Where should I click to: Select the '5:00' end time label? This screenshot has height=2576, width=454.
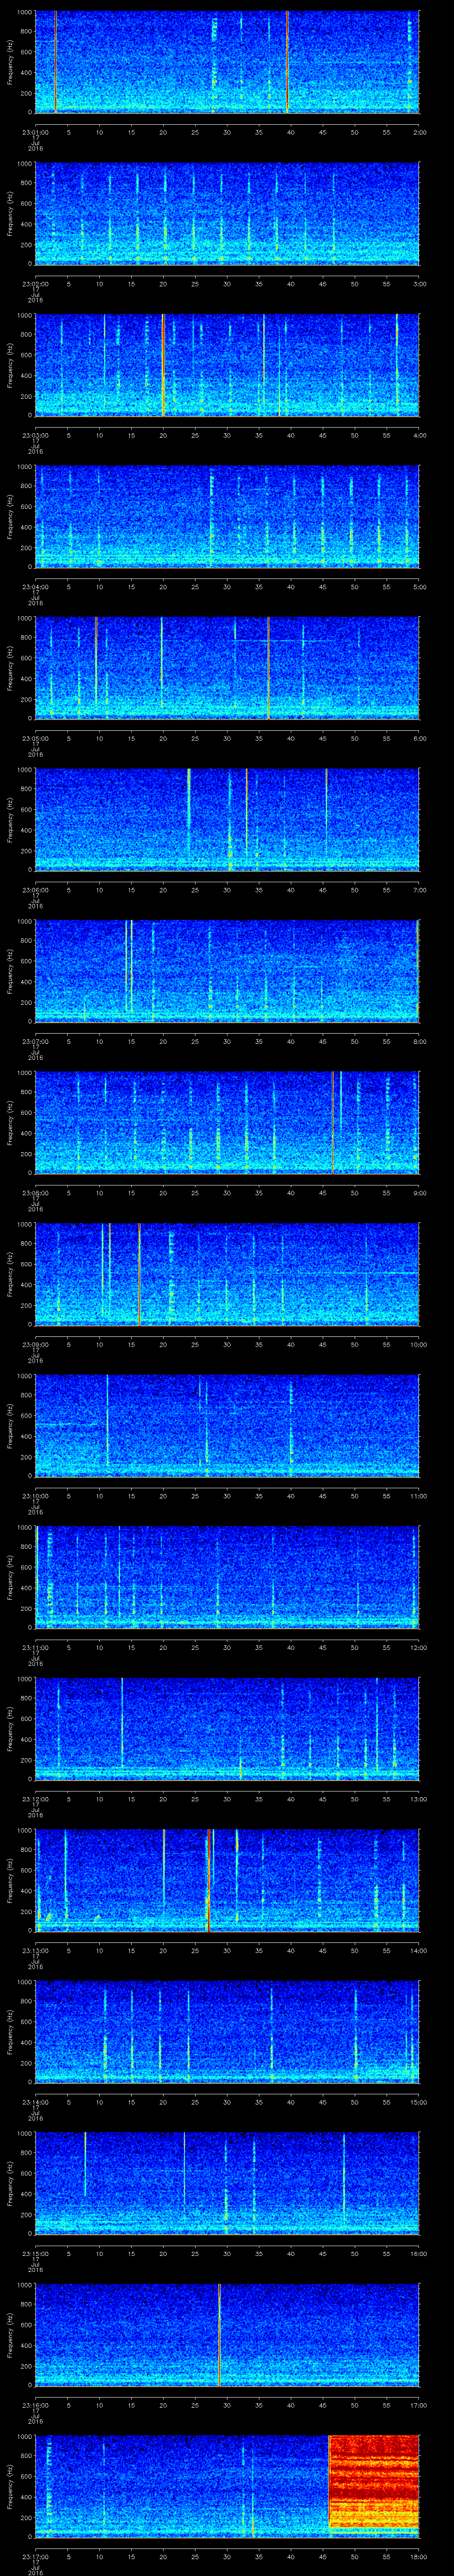pos(419,586)
